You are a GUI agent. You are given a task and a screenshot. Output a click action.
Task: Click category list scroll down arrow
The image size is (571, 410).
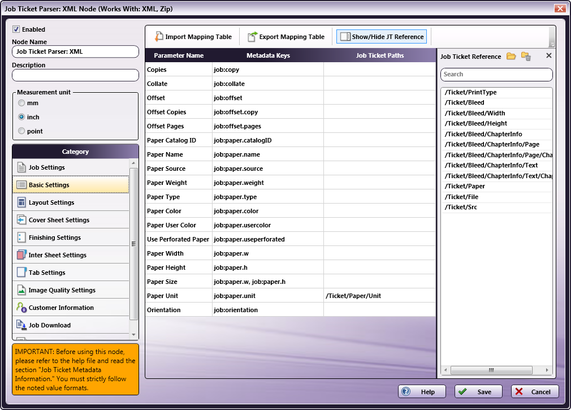[133, 334]
